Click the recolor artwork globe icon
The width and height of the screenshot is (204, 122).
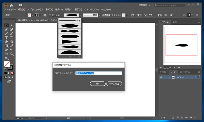coord(133,15)
